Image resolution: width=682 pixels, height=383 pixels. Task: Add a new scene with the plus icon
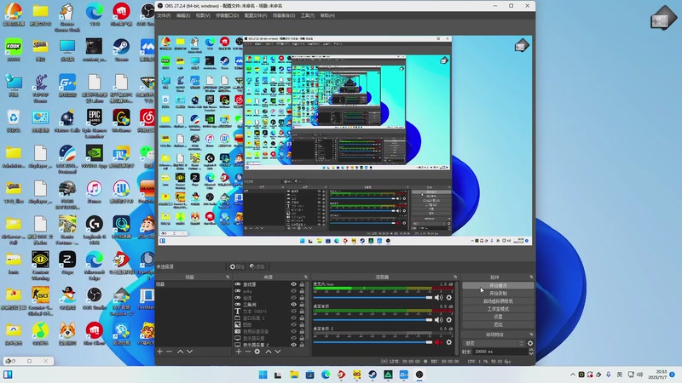click(159, 352)
